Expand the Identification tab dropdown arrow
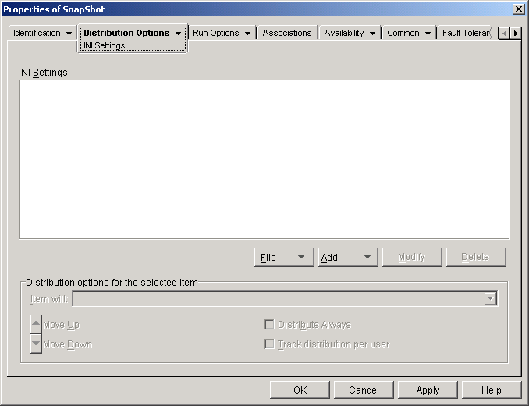 (x=69, y=34)
